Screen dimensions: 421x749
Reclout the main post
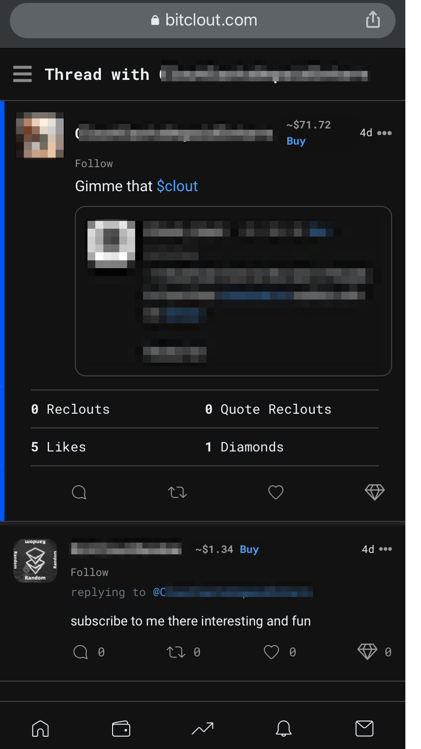177,492
